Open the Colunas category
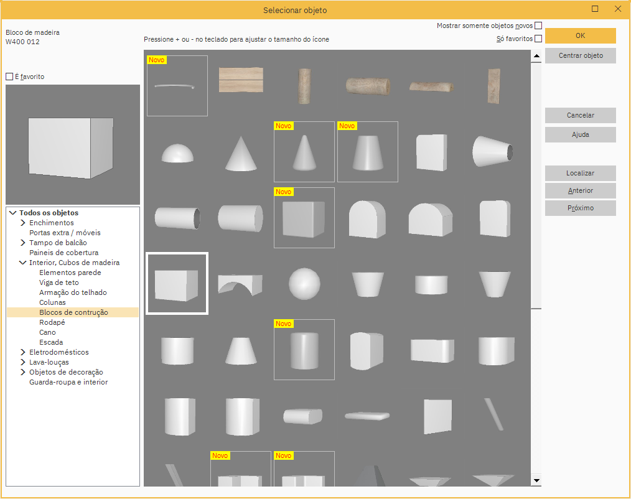The image size is (631, 499). tap(52, 302)
